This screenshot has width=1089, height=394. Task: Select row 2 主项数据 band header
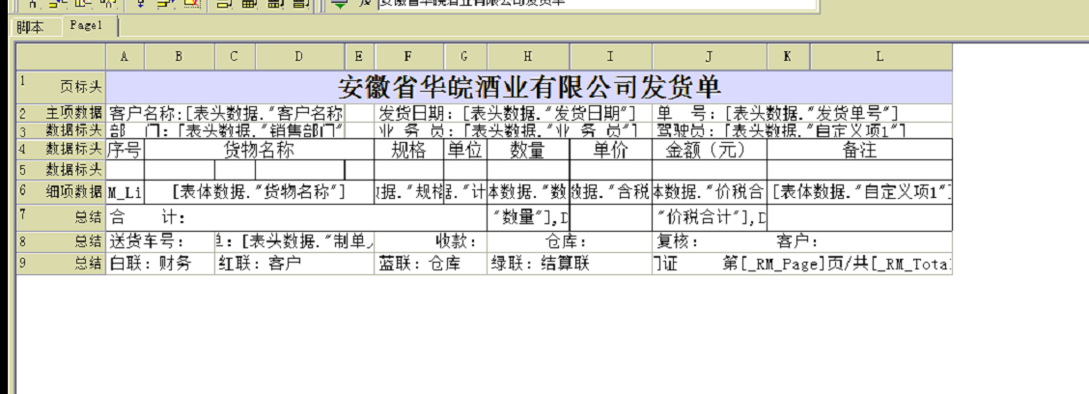pyautogui.click(x=61, y=113)
